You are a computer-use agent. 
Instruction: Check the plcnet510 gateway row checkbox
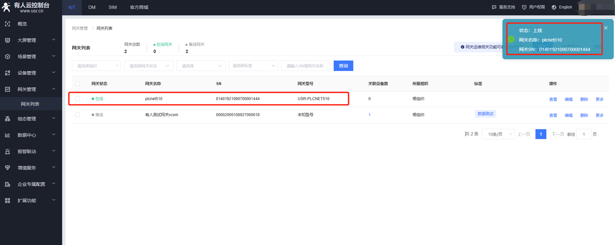78,99
